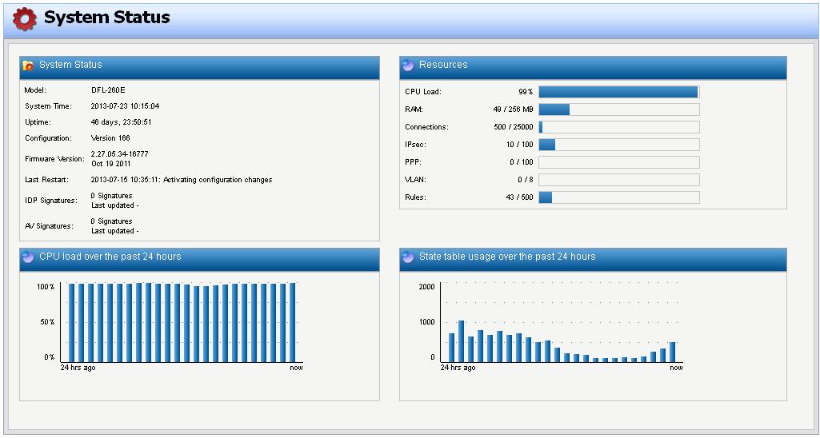The image size is (820, 438).
Task: Click the 'now' label under the CPU load chart
Action: (296, 368)
